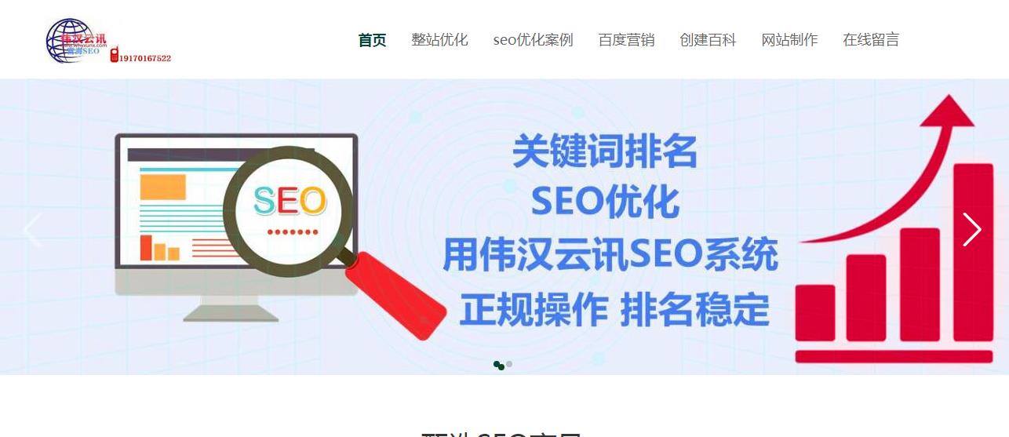The height and width of the screenshot is (437, 1009).
Task: Show the next banner slide arrow
Action: (x=972, y=230)
